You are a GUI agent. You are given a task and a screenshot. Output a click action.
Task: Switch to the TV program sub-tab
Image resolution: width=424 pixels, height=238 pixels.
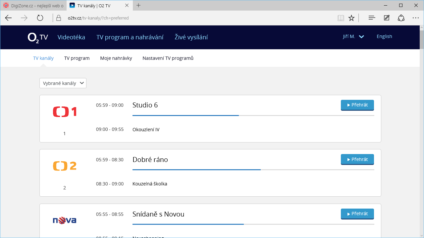tap(77, 58)
